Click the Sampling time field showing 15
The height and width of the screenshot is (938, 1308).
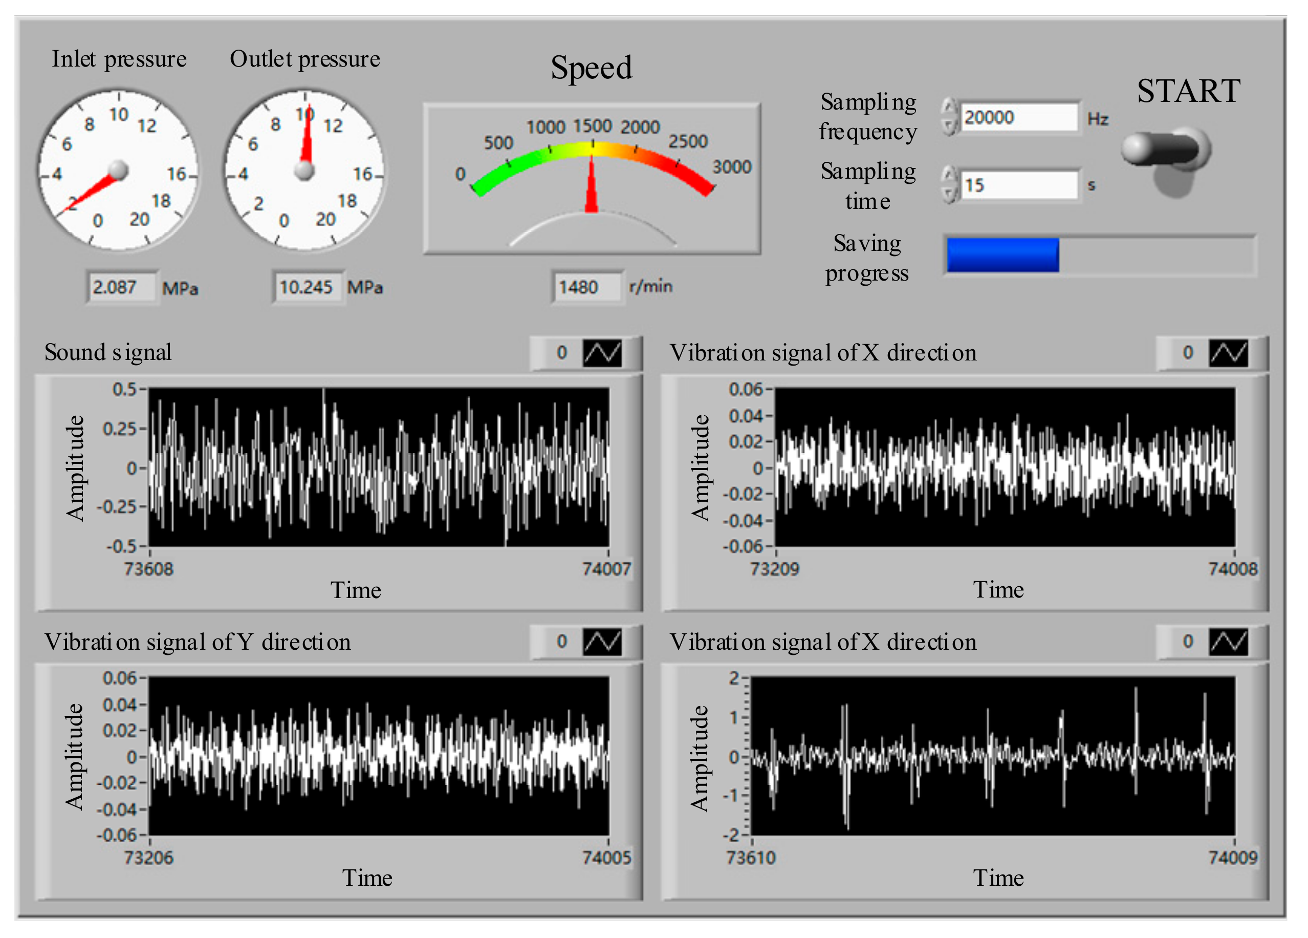tap(1018, 185)
